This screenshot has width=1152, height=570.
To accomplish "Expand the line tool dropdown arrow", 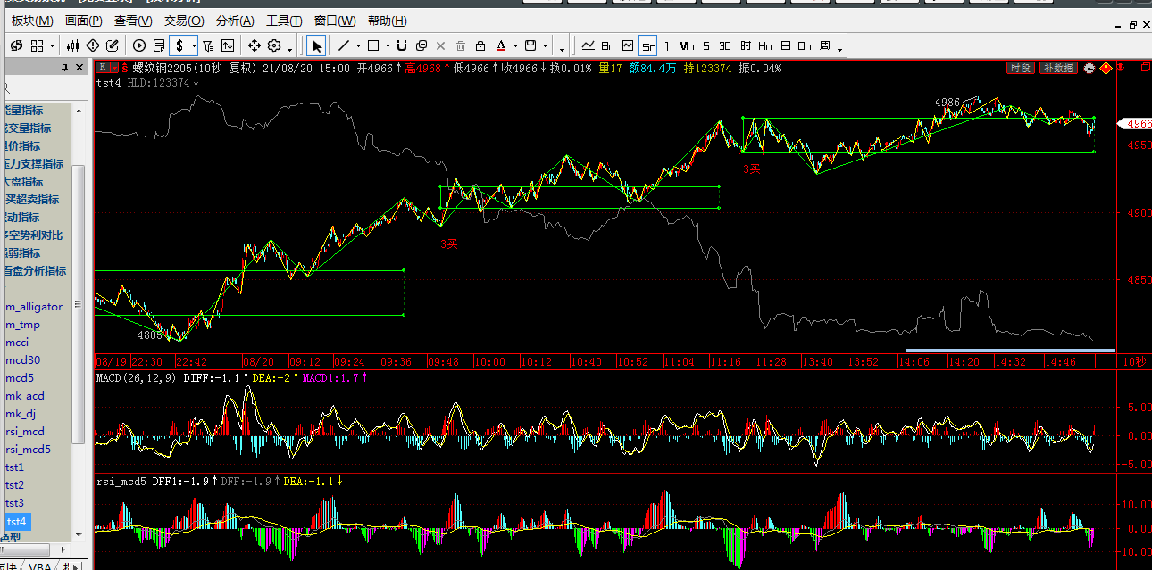I will click(x=358, y=45).
